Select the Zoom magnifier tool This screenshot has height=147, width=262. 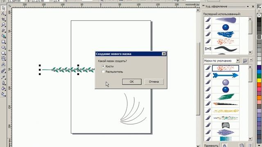coord(3,25)
